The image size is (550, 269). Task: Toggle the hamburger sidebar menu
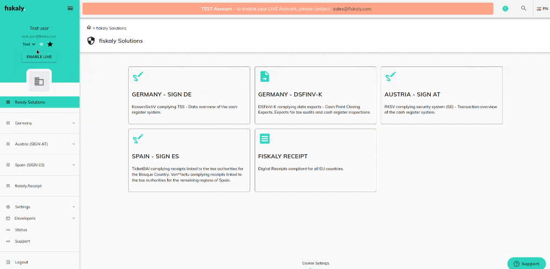click(x=70, y=8)
